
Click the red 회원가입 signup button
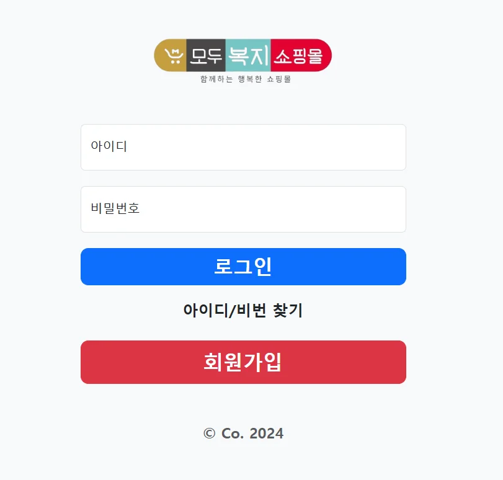pyautogui.click(x=243, y=362)
